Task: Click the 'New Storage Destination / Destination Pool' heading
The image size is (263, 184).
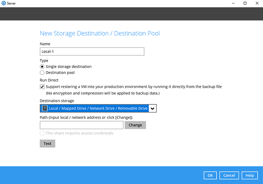Action: pyautogui.click(x=99, y=34)
